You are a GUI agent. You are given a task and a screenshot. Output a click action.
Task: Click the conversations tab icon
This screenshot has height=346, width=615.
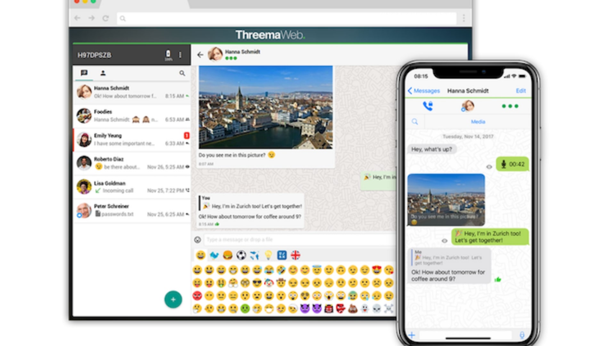pyautogui.click(x=85, y=73)
